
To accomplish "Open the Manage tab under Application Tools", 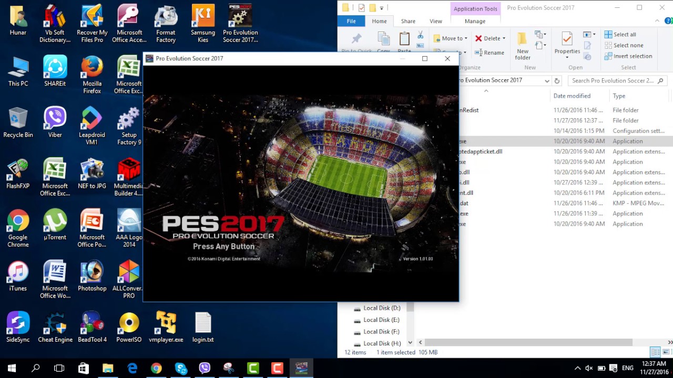I will [x=475, y=21].
